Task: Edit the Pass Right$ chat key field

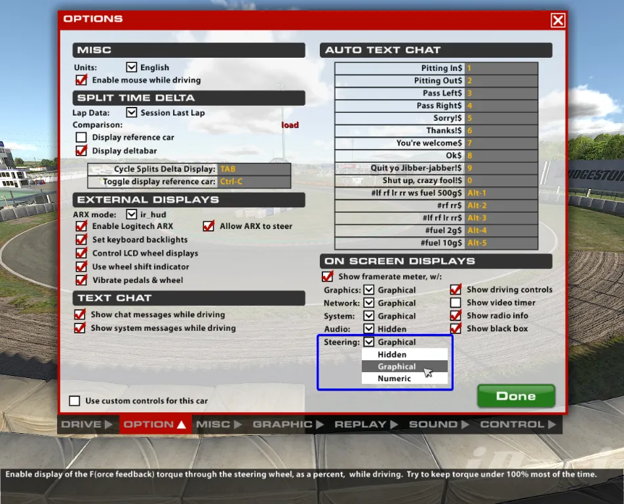Action: tap(501, 106)
